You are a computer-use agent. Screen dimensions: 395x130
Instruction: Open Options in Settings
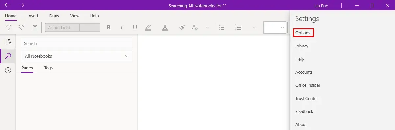[x=303, y=33]
